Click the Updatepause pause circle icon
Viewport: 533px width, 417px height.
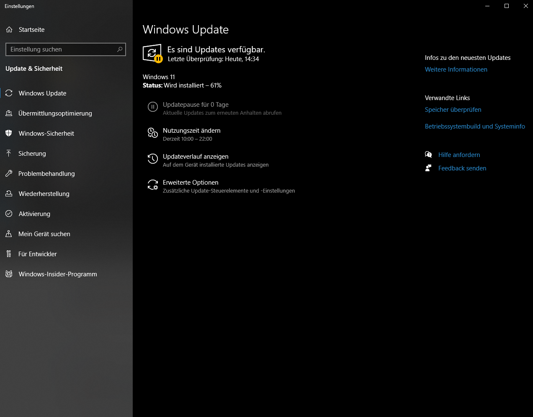[x=153, y=107]
